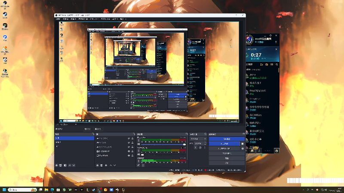Move selected scene down with the Scenes panel arrow
The width and height of the screenshot is (344, 193).
[x=74, y=166]
